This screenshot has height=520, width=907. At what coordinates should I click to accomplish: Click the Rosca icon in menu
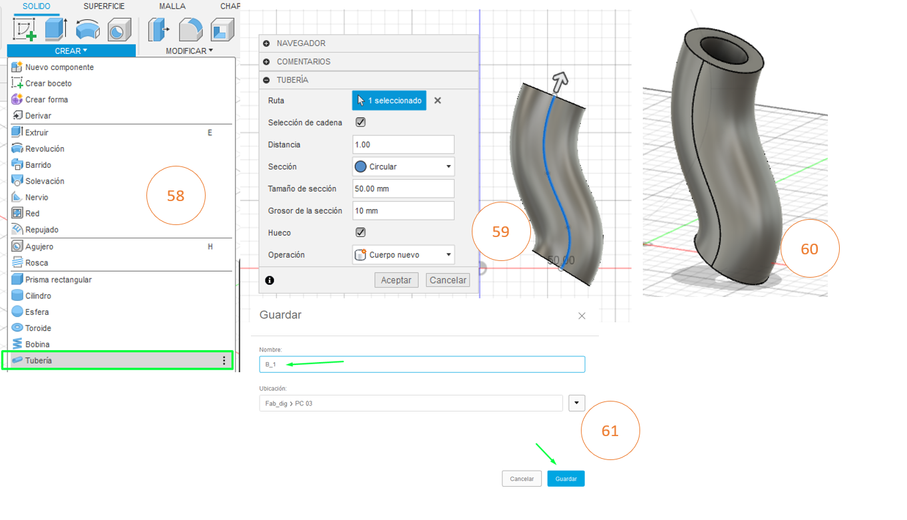coord(17,262)
